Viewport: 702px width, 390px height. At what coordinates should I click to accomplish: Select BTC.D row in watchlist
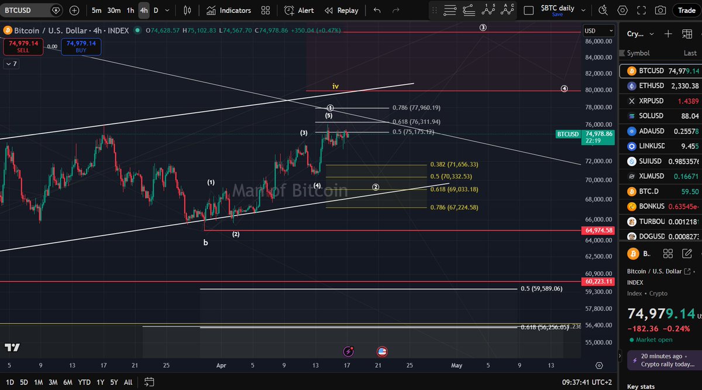click(660, 191)
